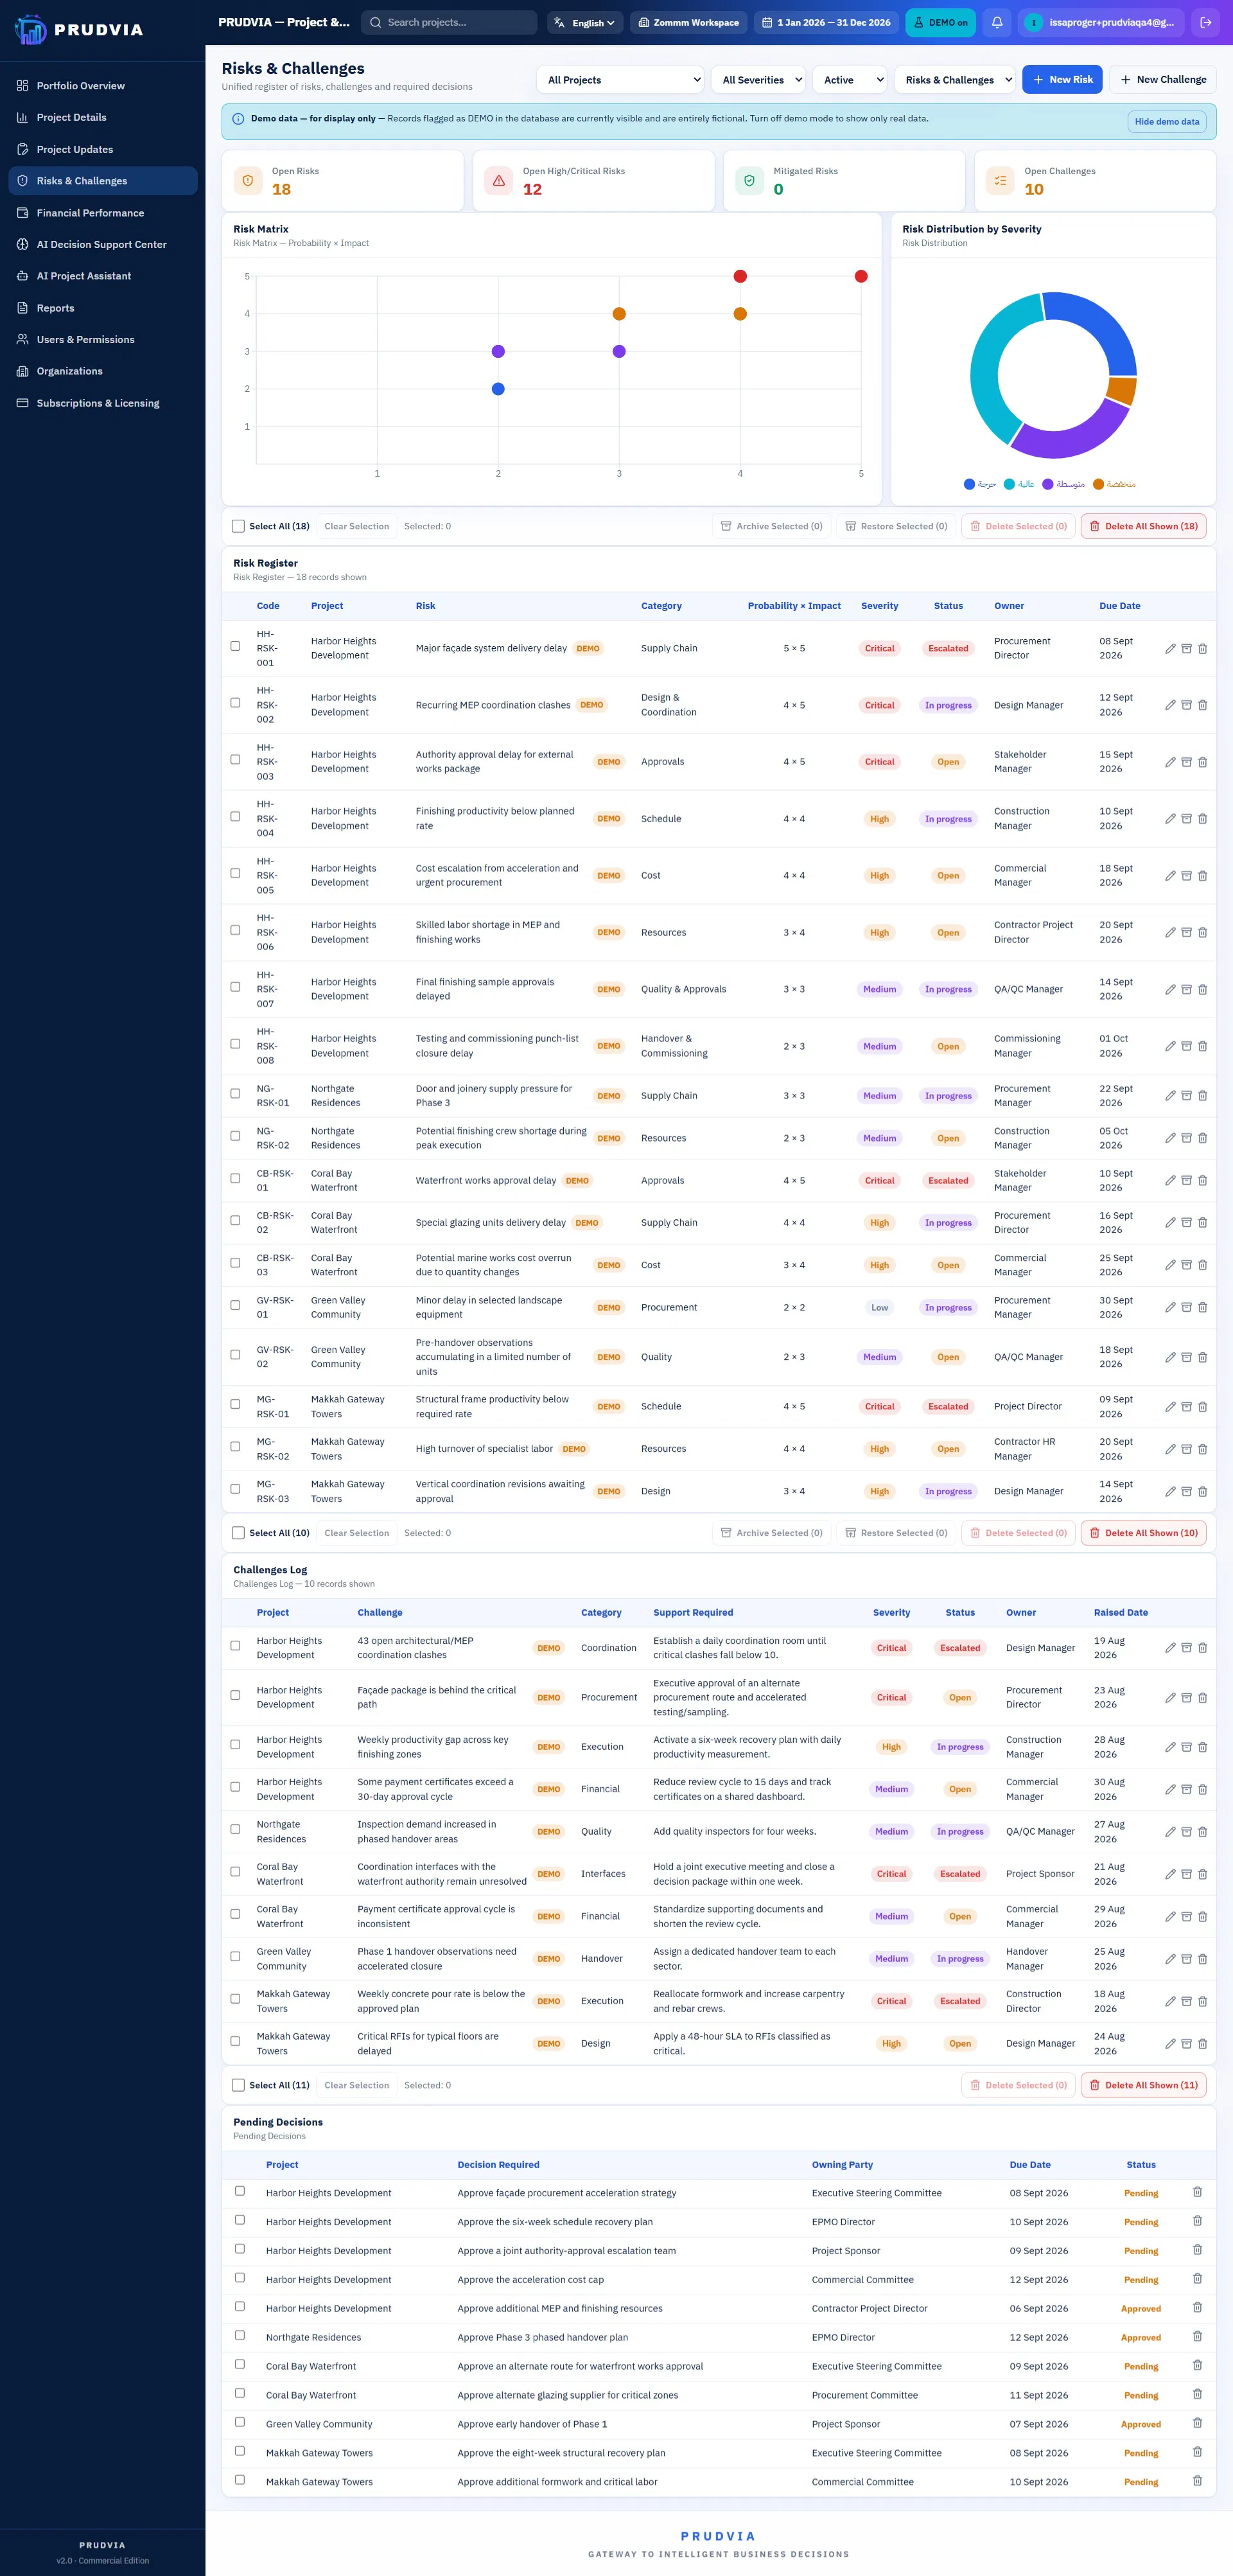This screenshot has width=1233, height=2576.
Task: Click the Open Challenges list icon
Action: (1000, 181)
